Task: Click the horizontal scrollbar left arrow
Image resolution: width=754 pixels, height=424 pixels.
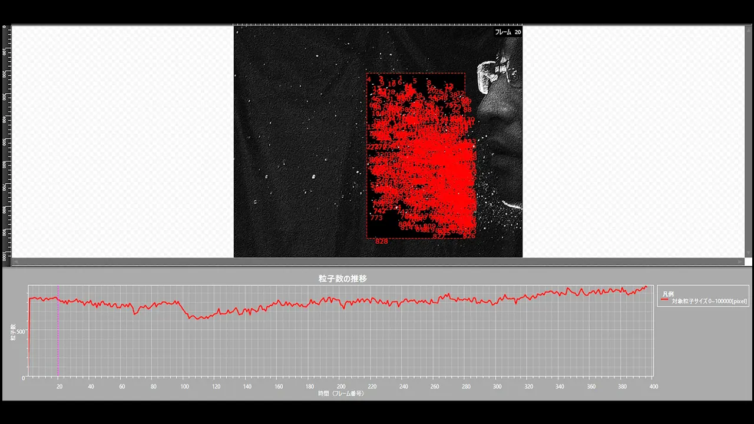Action: click(x=16, y=261)
